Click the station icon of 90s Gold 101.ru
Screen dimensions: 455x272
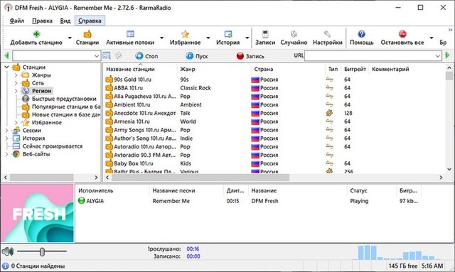[109, 79]
